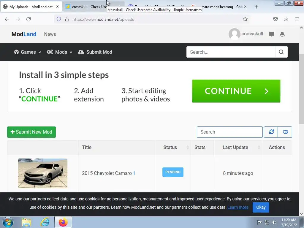
Task: Refresh the uploads table with the reload icon
Action: [x=271, y=132]
